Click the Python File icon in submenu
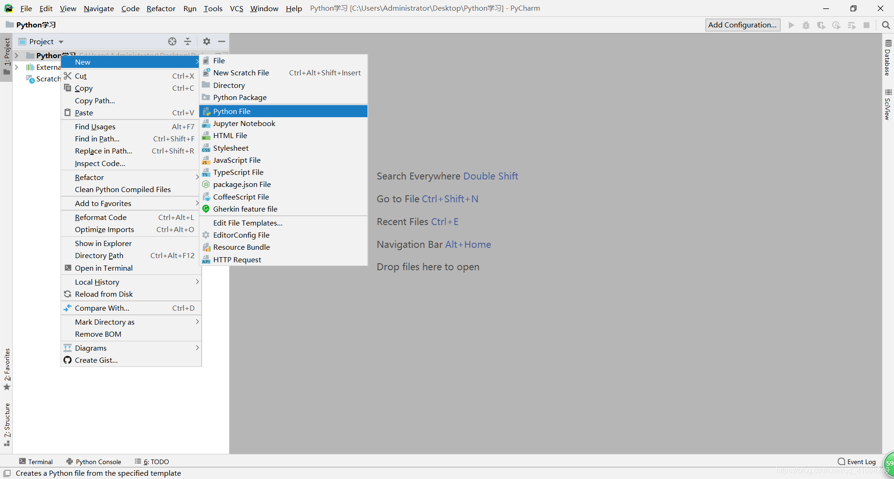The height and width of the screenshot is (479, 894). (x=206, y=111)
